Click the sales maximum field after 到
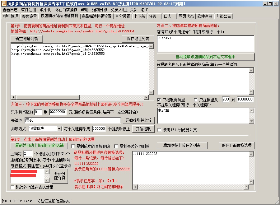This screenshot has width=280, height=205. (x=245, y=100)
